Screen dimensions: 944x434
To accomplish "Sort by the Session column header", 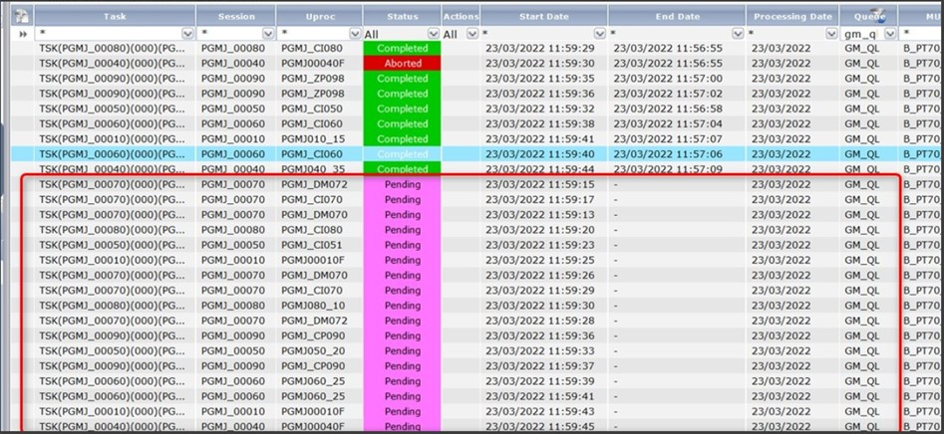I will click(x=236, y=16).
